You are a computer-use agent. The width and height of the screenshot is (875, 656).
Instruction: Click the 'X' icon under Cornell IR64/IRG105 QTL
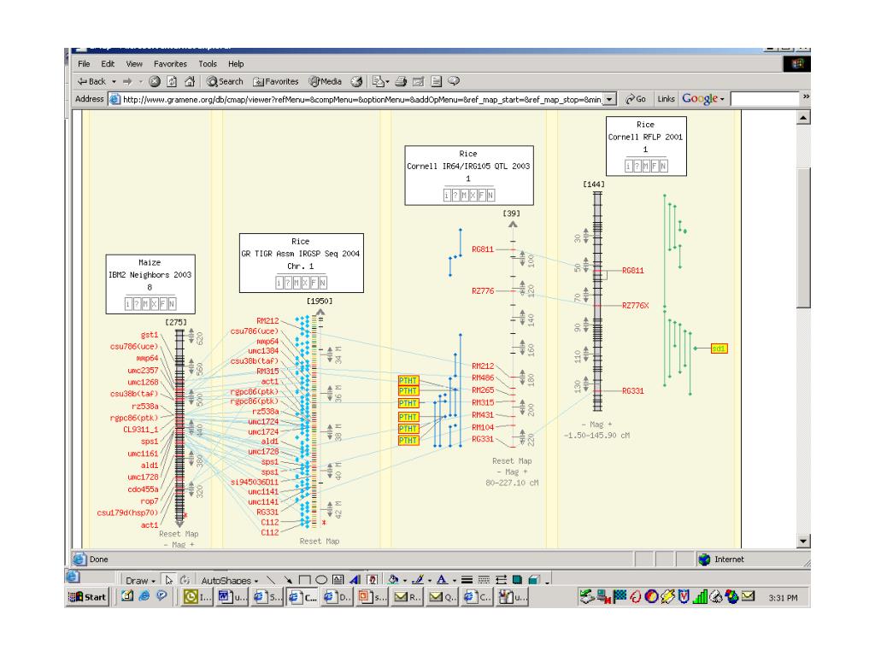coord(473,196)
